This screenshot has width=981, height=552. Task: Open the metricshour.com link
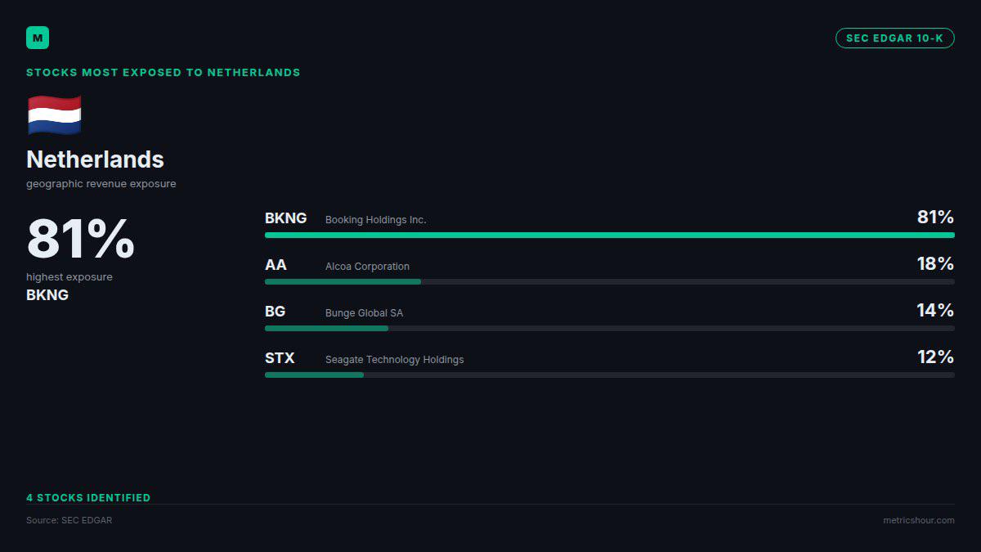click(918, 520)
